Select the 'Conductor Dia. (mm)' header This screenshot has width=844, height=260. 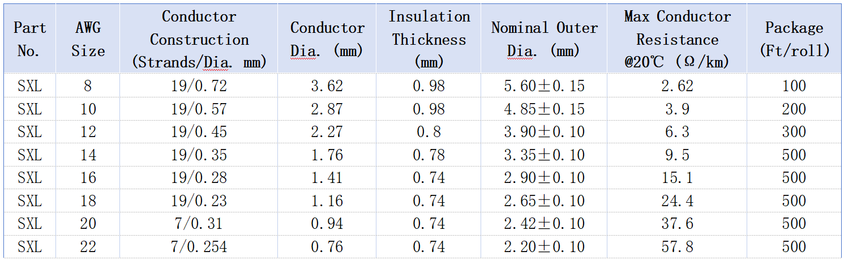tap(327, 39)
